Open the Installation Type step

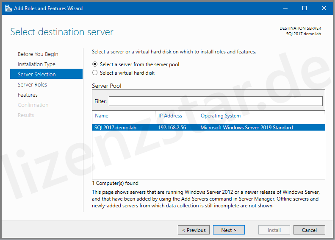pyautogui.click(x=36, y=64)
